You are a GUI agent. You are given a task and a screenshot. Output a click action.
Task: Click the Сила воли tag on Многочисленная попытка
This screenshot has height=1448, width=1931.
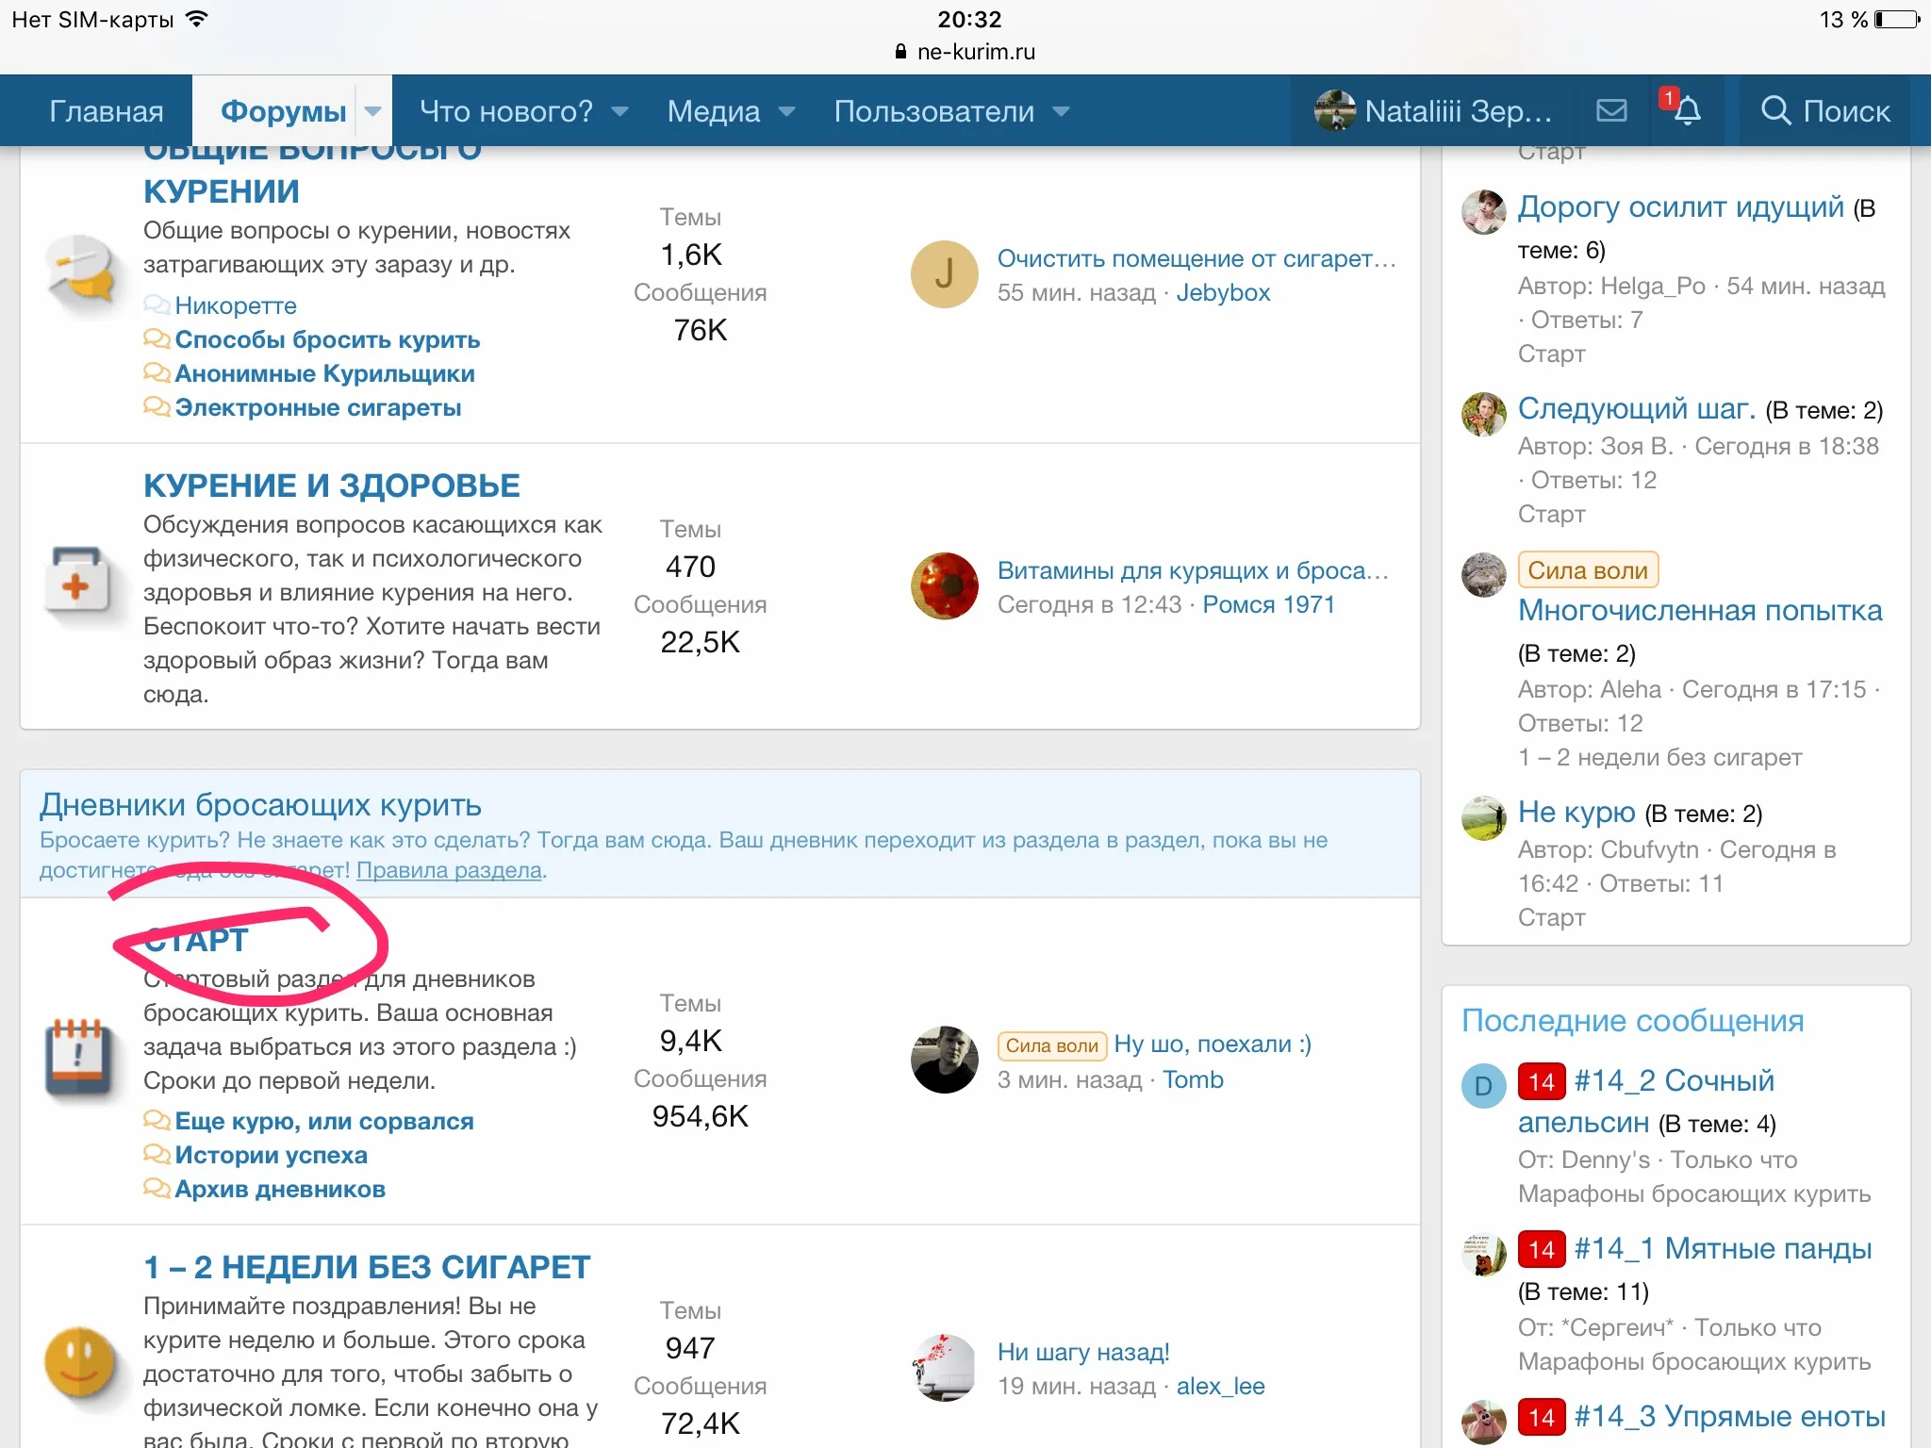pos(1588,570)
